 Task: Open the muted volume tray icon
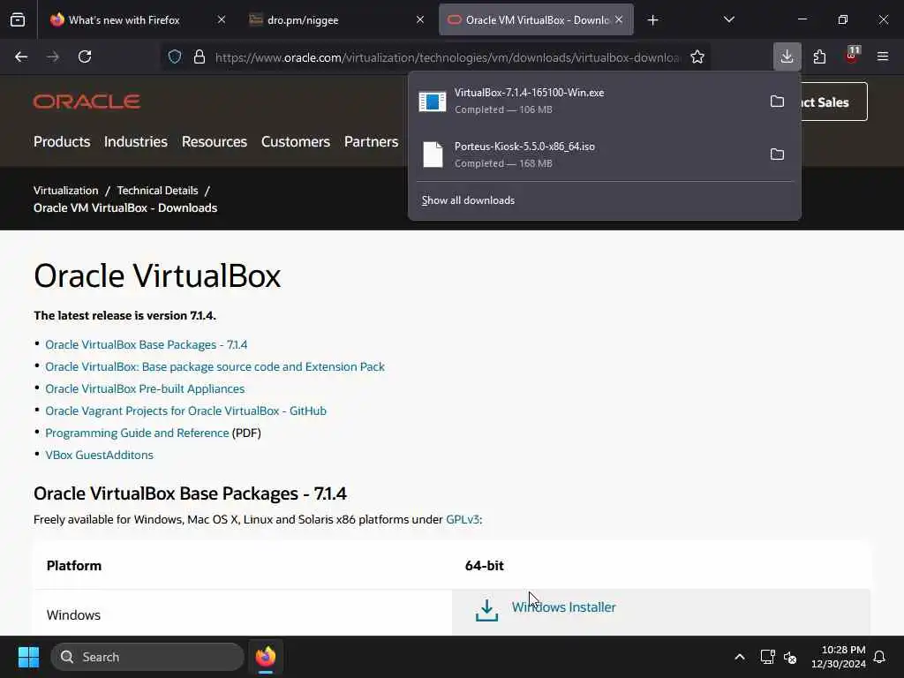pyautogui.click(x=790, y=657)
